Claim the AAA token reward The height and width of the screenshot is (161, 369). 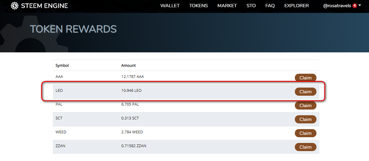306,78
